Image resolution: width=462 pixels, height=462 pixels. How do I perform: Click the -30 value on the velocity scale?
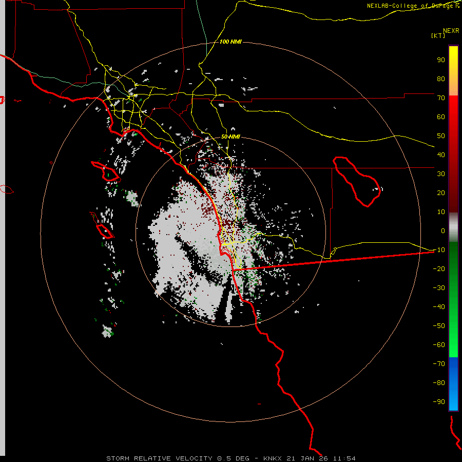(x=439, y=288)
